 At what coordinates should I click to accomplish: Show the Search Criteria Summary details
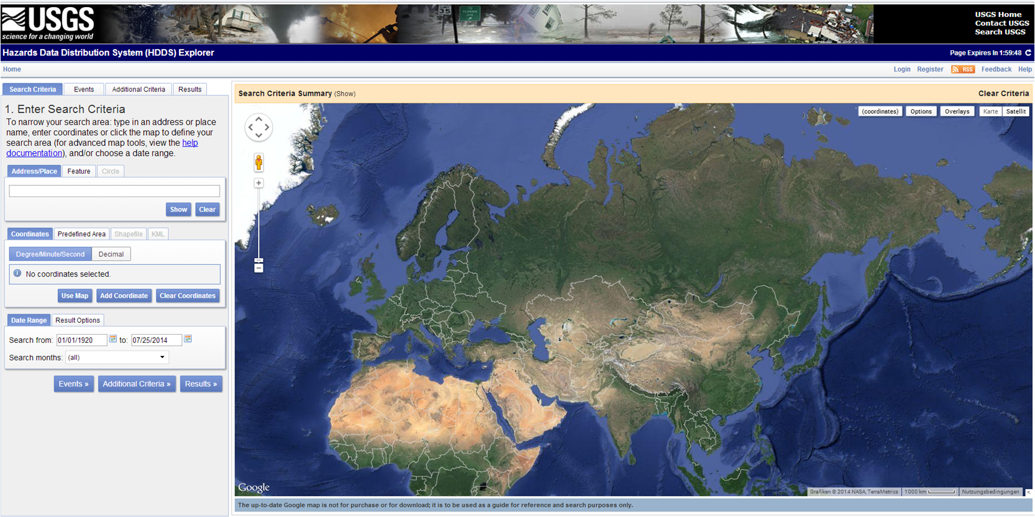(345, 94)
